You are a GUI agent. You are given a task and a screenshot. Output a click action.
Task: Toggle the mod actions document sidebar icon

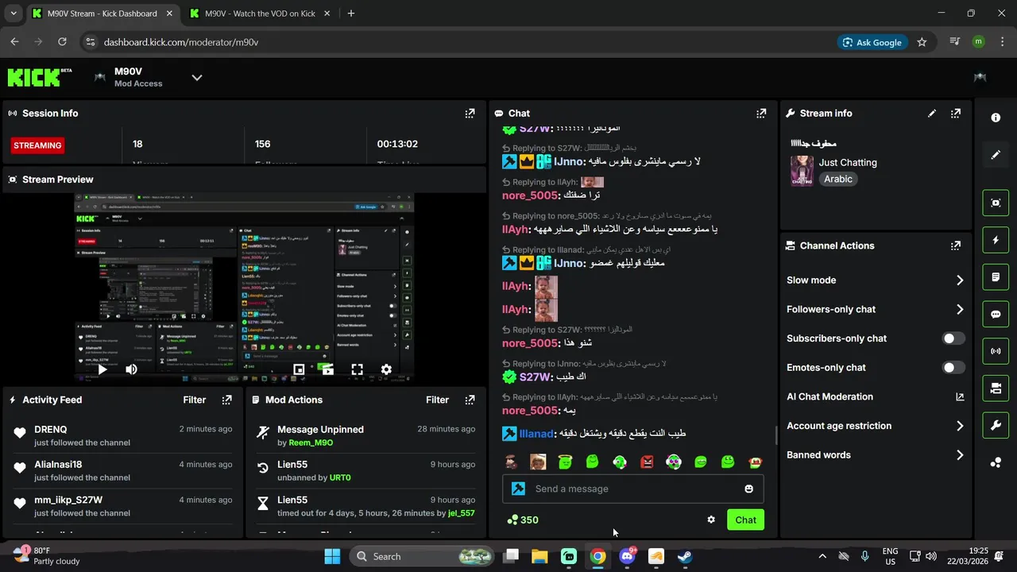click(996, 277)
